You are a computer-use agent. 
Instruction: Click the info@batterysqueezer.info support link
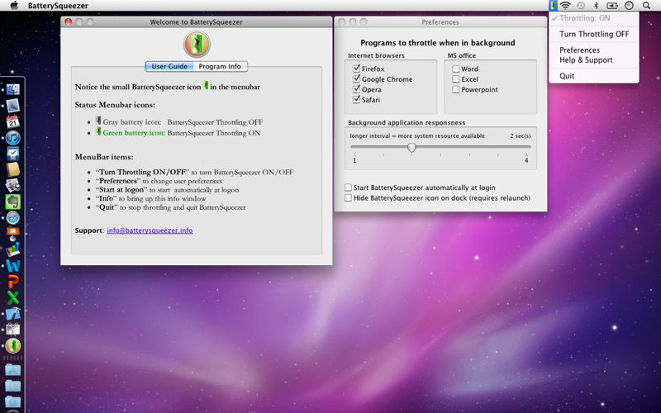150,230
